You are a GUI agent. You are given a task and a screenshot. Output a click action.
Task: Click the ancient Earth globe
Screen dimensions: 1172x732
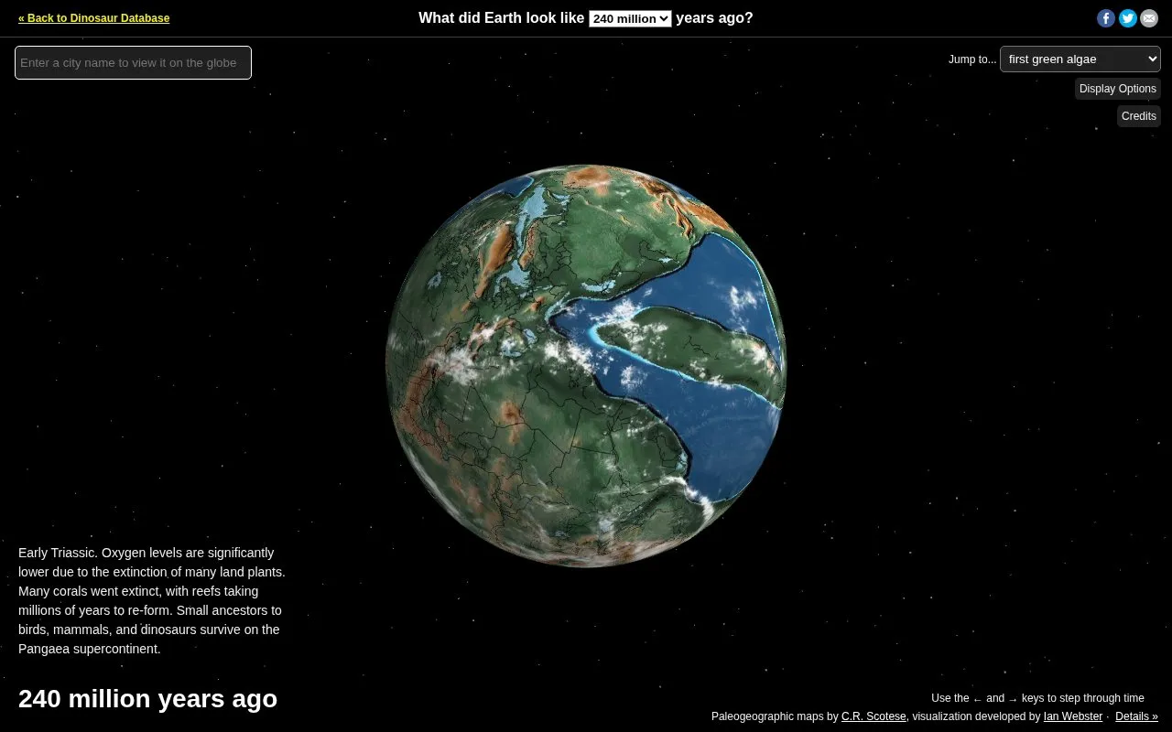586,366
